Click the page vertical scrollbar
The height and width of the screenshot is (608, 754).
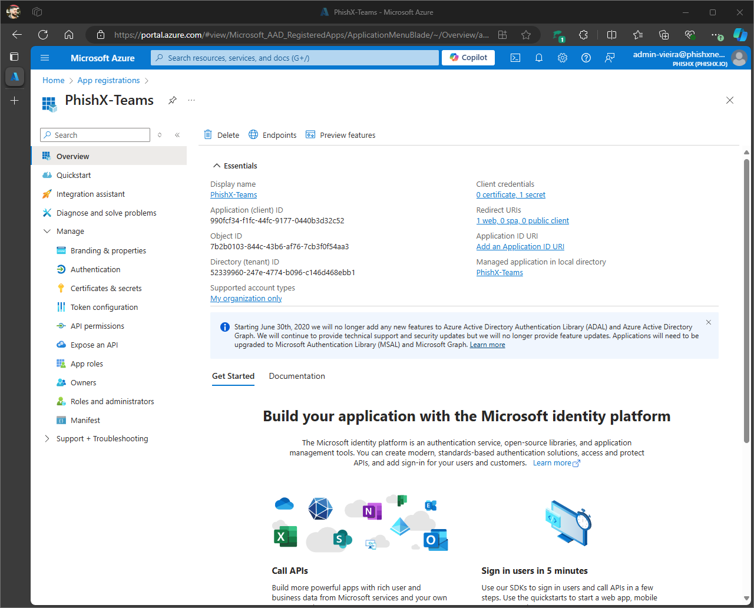point(746,300)
